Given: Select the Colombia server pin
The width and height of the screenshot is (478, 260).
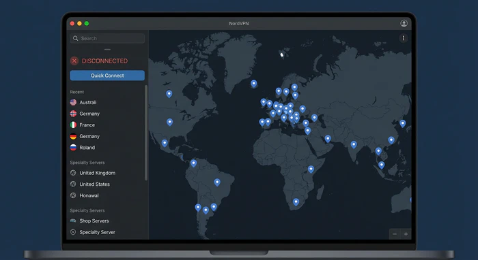Looking at the screenshot, I should (x=193, y=163).
